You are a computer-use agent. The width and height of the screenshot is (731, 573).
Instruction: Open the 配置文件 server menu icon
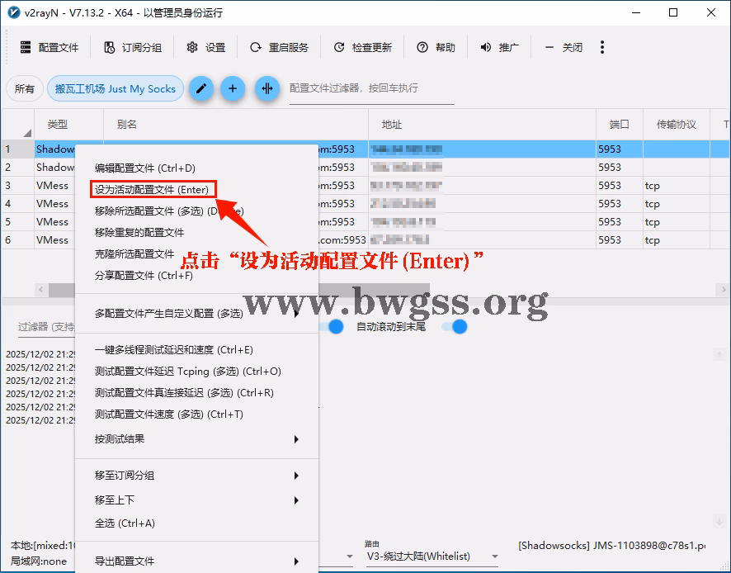pyautogui.click(x=27, y=47)
